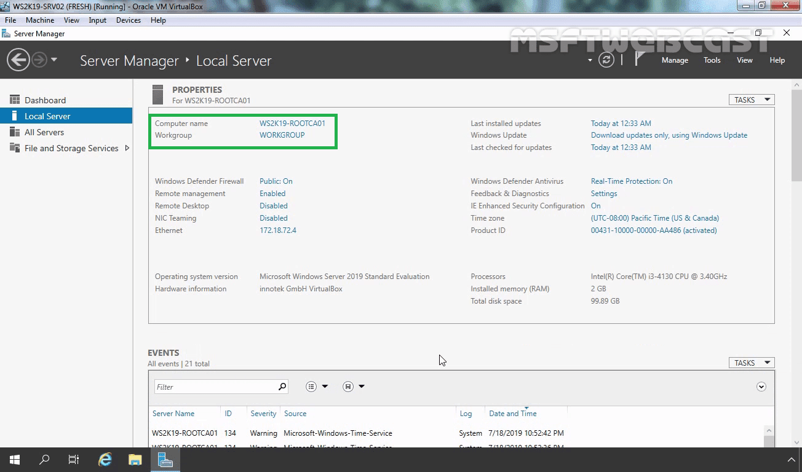Image resolution: width=802 pixels, height=472 pixels.
Task: Click the forward navigation arrow
Action: tap(39, 60)
